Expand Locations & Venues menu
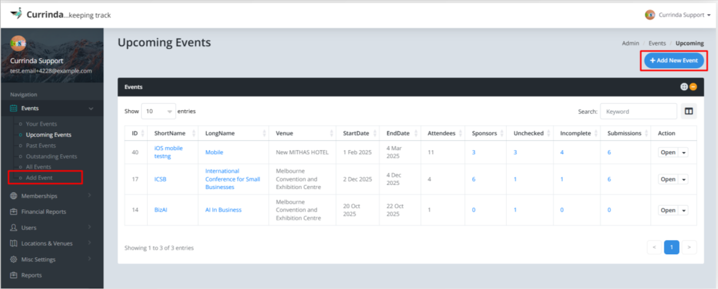The width and height of the screenshot is (718, 289). click(x=52, y=244)
